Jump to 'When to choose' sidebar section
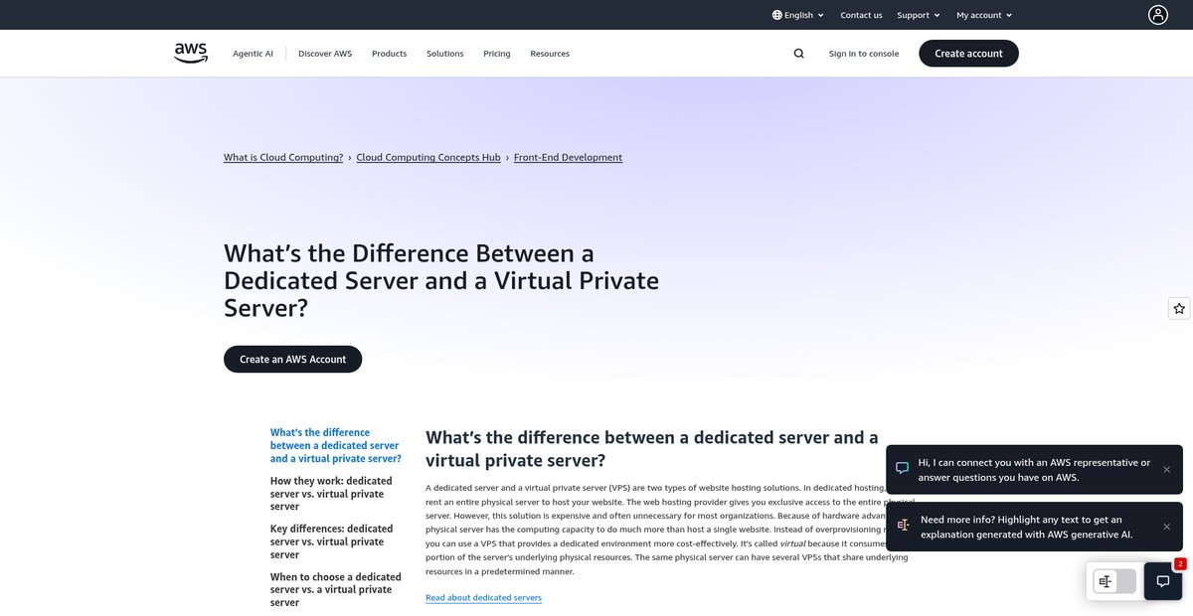Screen dimensions: 1193x616 (x=336, y=589)
